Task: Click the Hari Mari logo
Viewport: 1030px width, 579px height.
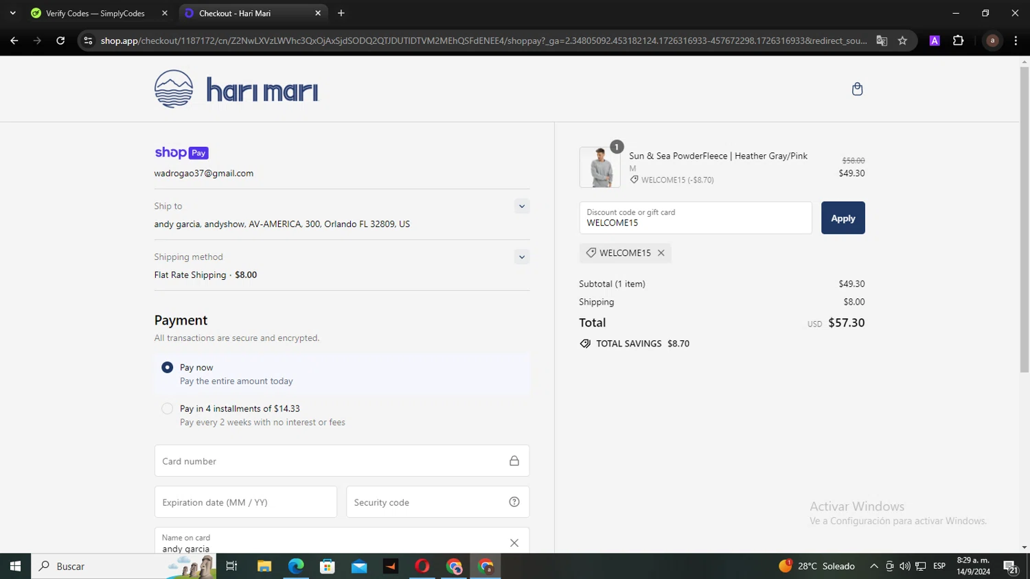Action: click(x=236, y=89)
